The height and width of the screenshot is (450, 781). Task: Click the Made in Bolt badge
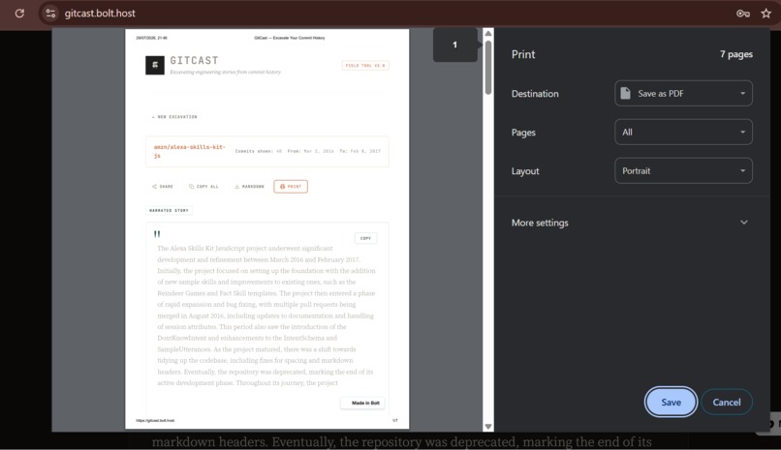pos(362,403)
